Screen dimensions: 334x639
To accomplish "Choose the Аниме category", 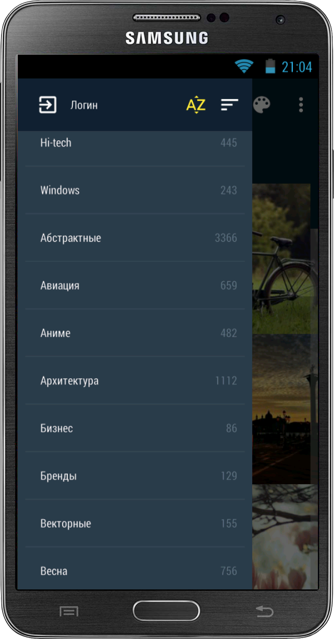I will click(135, 333).
